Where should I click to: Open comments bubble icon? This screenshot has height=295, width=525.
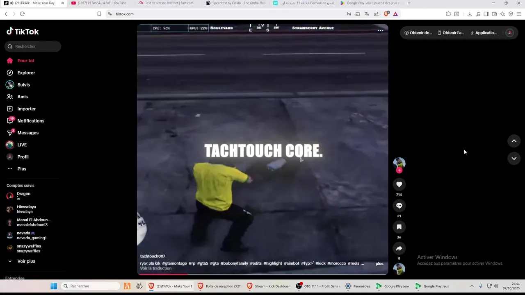pos(399,206)
